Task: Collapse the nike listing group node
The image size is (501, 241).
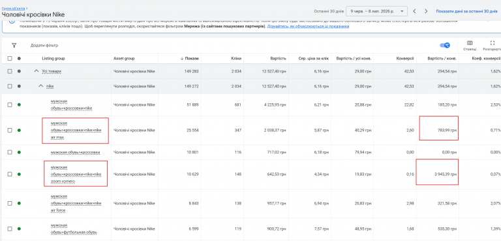Action: 41,86
